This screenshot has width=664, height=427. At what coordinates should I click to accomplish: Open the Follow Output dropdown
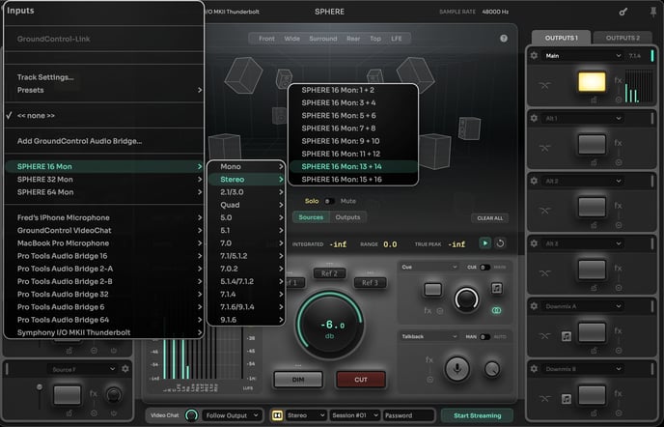click(231, 415)
